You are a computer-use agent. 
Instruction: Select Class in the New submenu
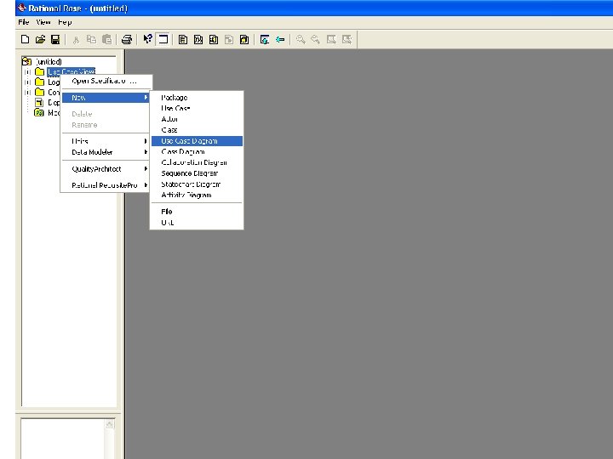coord(197,130)
